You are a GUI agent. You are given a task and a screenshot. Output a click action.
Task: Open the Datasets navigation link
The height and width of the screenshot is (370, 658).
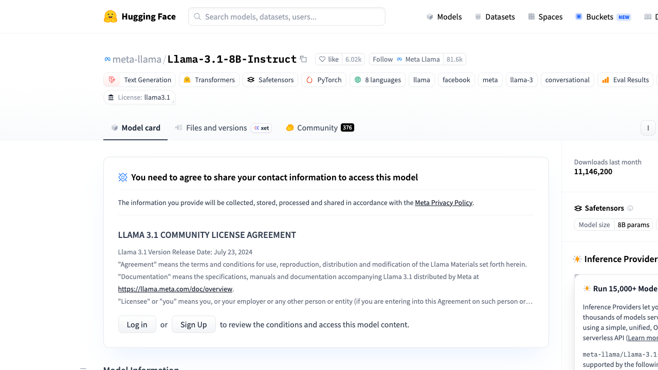coord(495,16)
